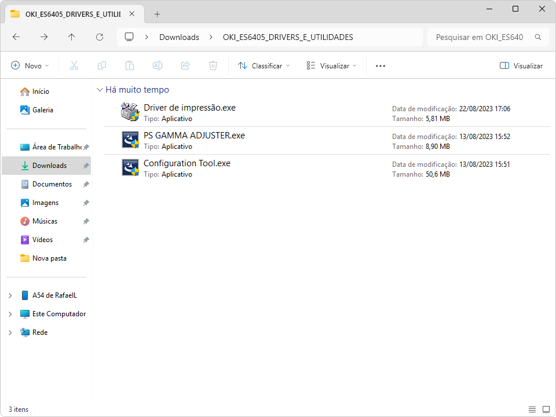Click the 3 itens status text
This screenshot has height=417, width=556.
click(x=19, y=409)
